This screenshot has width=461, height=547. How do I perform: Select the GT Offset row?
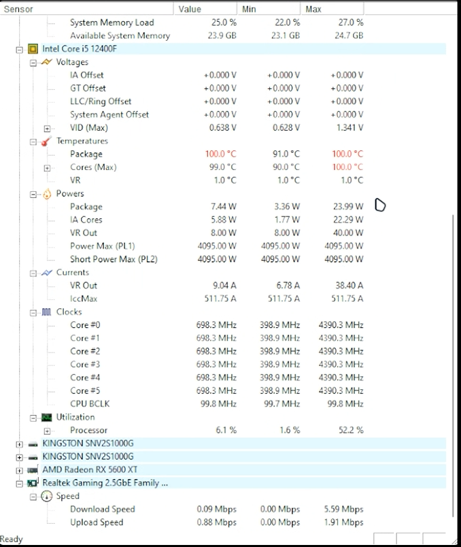coord(216,88)
